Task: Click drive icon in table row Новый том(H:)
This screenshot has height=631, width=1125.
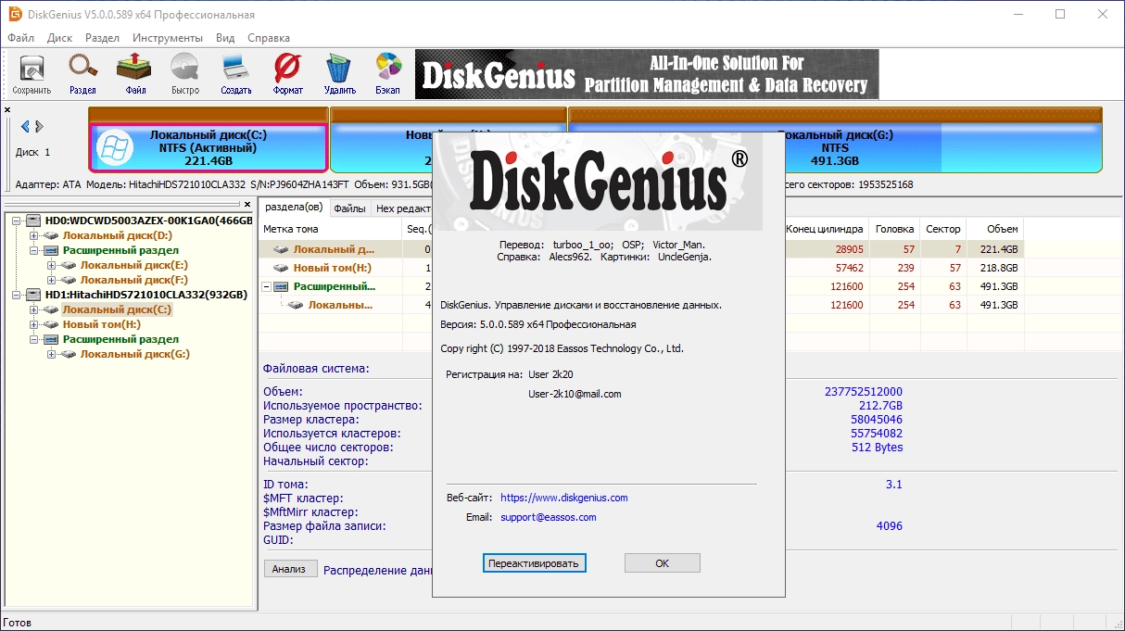Action: pos(281,268)
